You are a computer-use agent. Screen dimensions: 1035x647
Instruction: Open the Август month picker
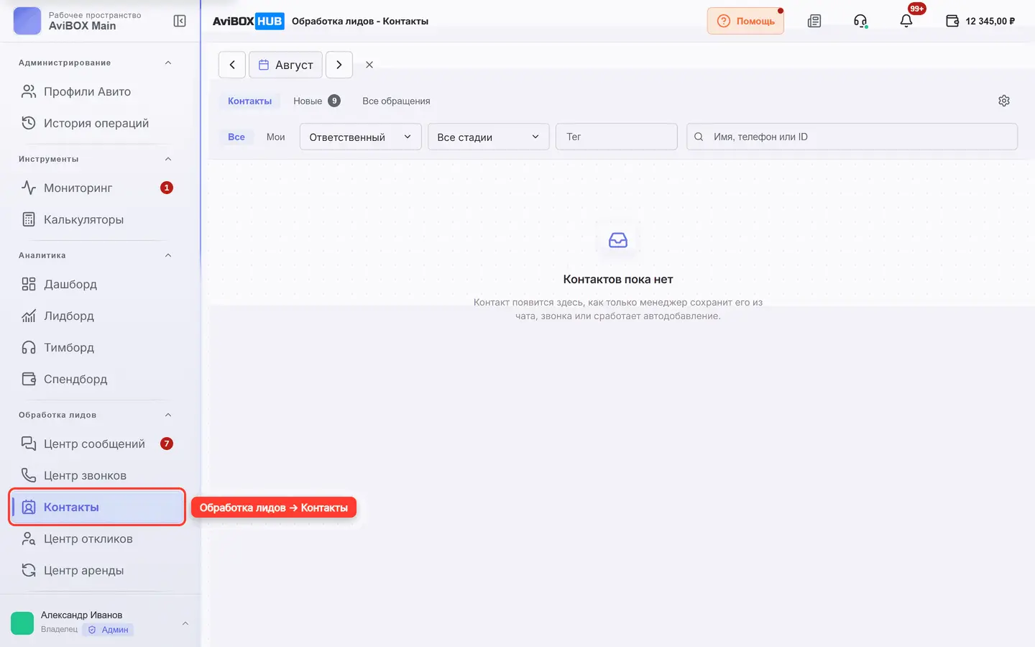285,65
